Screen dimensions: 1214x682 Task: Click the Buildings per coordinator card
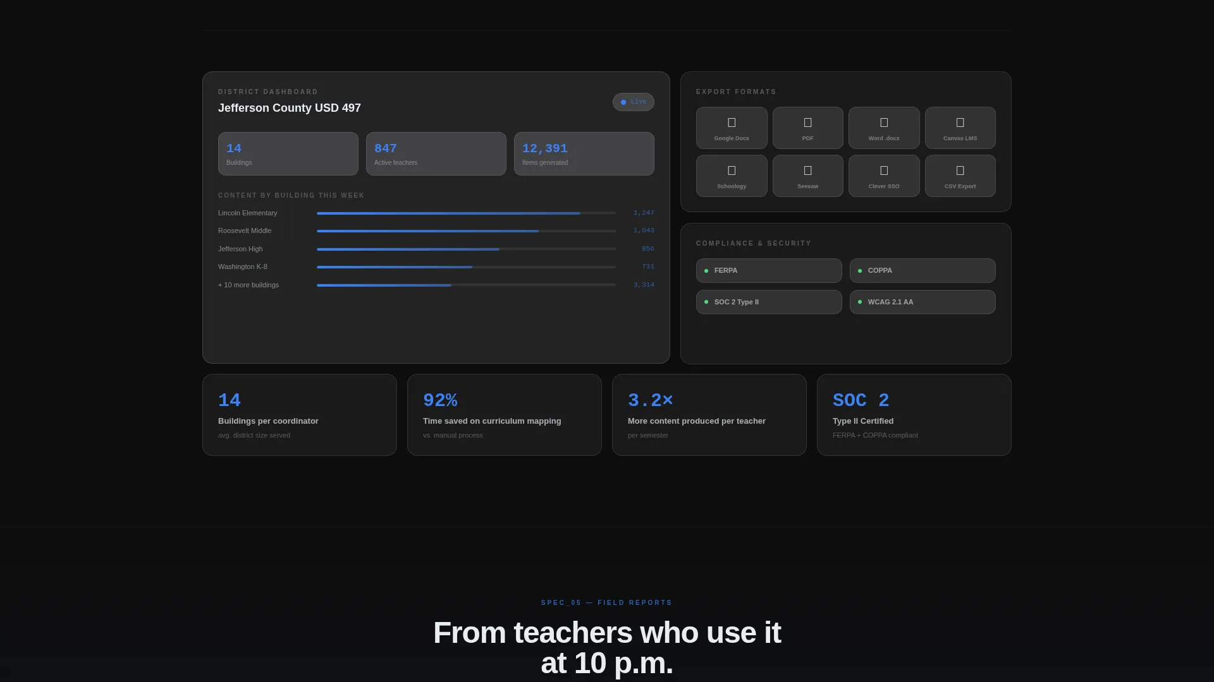point(300,415)
